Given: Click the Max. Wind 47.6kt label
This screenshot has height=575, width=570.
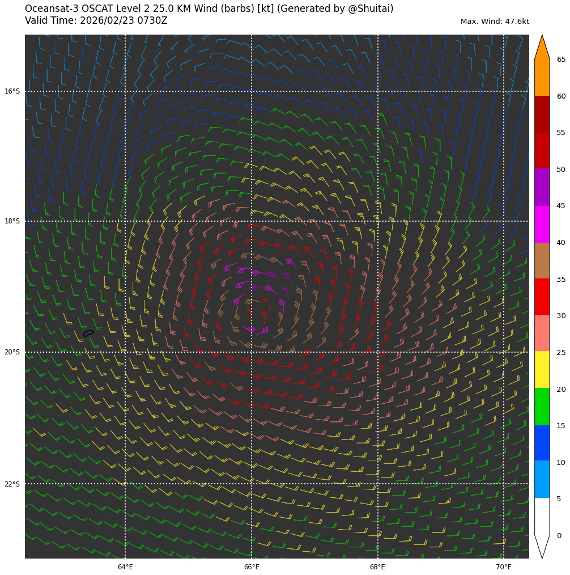Looking at the screenshot, I should click(x=495, y=22).
